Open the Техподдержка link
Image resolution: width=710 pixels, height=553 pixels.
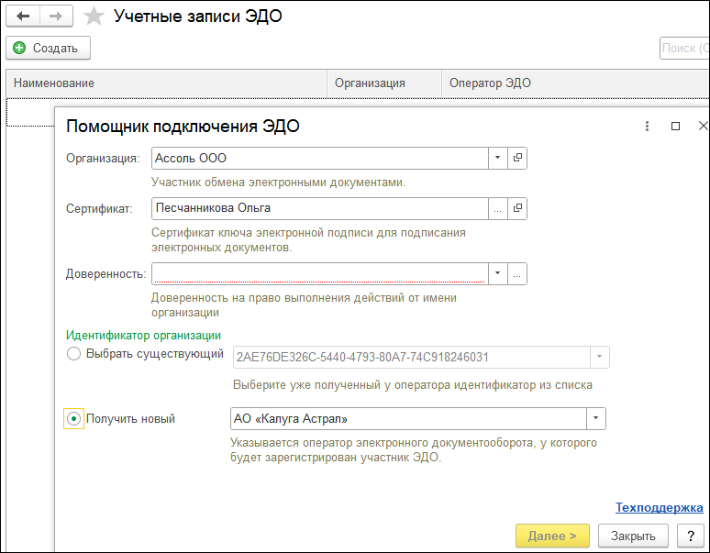click(659, 507)
